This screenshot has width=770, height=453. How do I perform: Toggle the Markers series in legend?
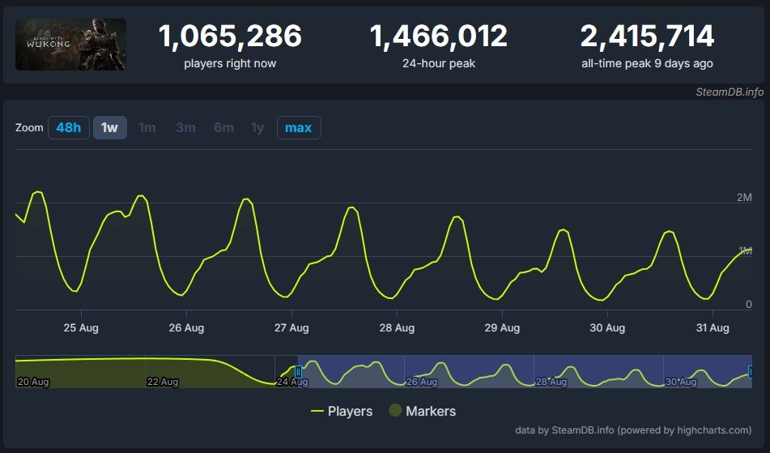click(423, 411)
